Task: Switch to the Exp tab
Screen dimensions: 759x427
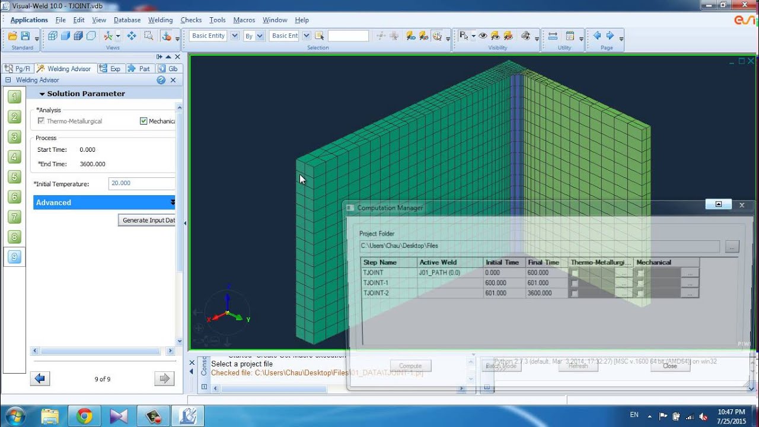Action: (110, 69)
